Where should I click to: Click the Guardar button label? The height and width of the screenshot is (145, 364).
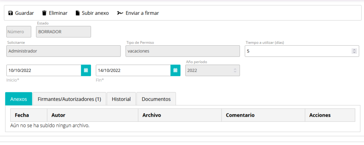tap(25, 13)
